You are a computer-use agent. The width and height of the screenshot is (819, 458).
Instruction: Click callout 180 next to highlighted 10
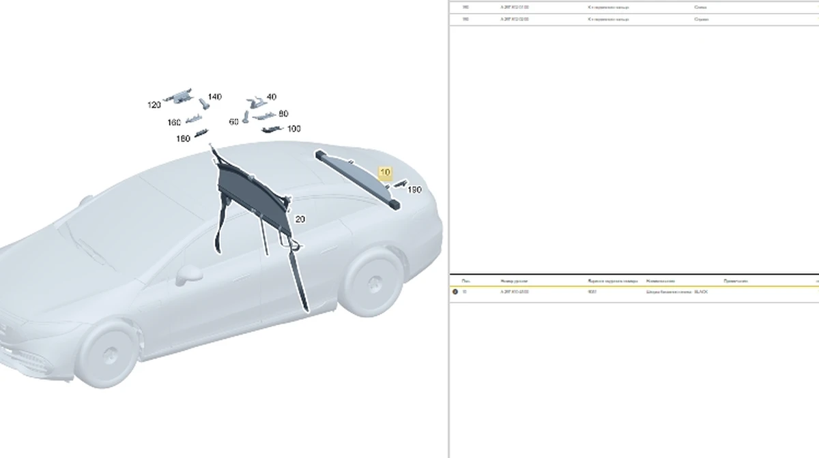point(414,190)
